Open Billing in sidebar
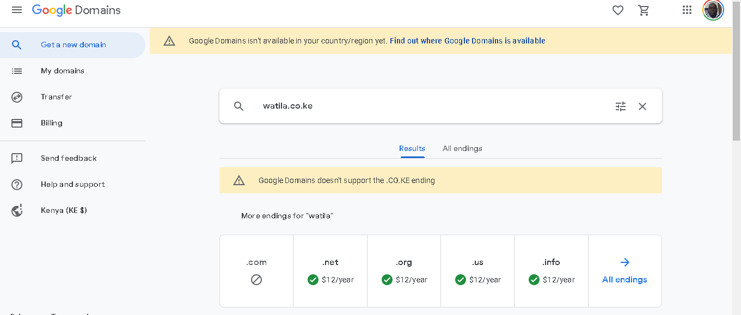Viewport: 741px width, 315px height. (72, 123)
